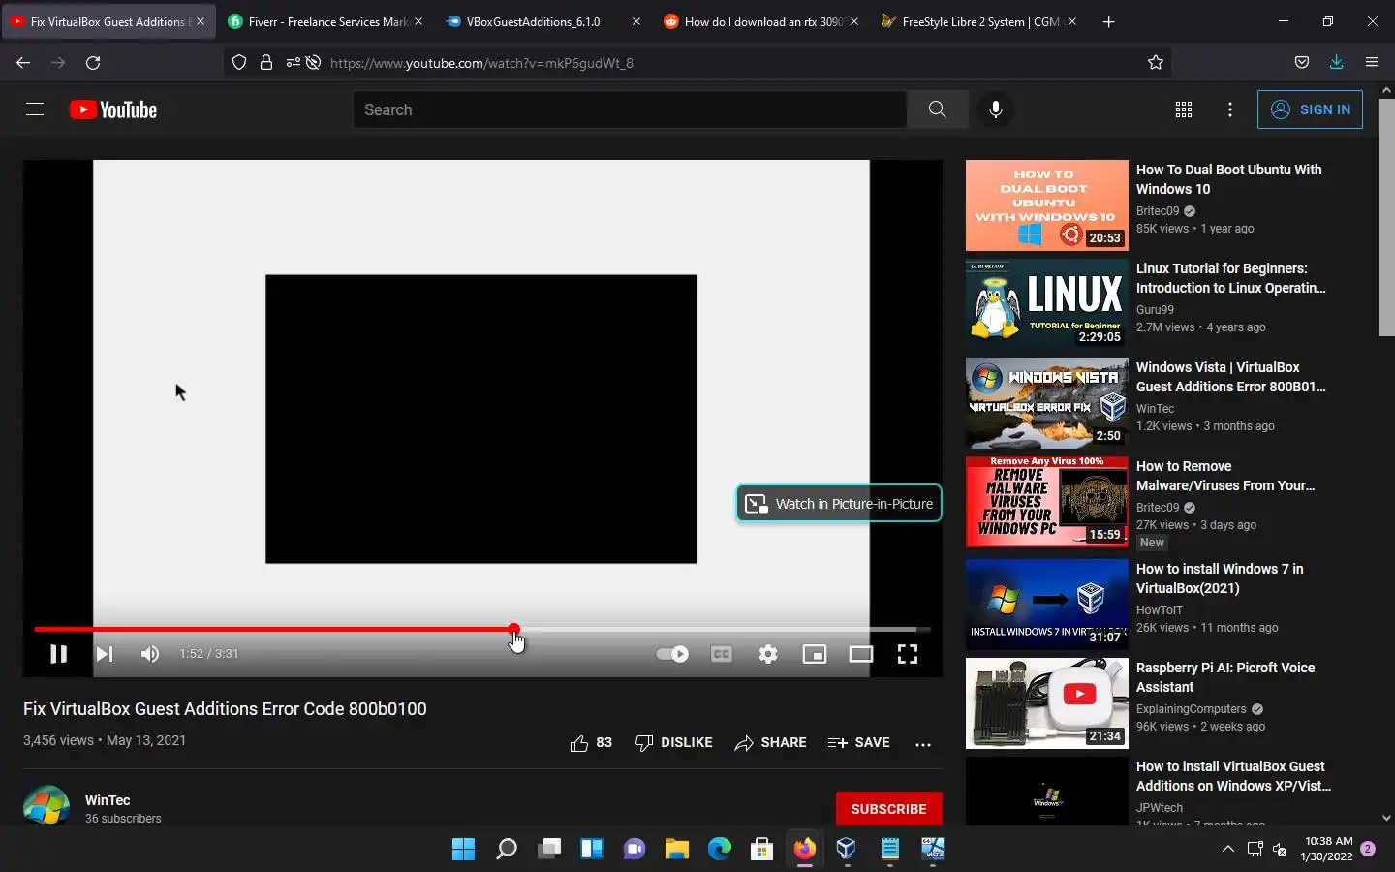The height and width of the screenshot is (872, 1395).
Task: Go to YouTube home via logo
Action: tap(113, 109)
